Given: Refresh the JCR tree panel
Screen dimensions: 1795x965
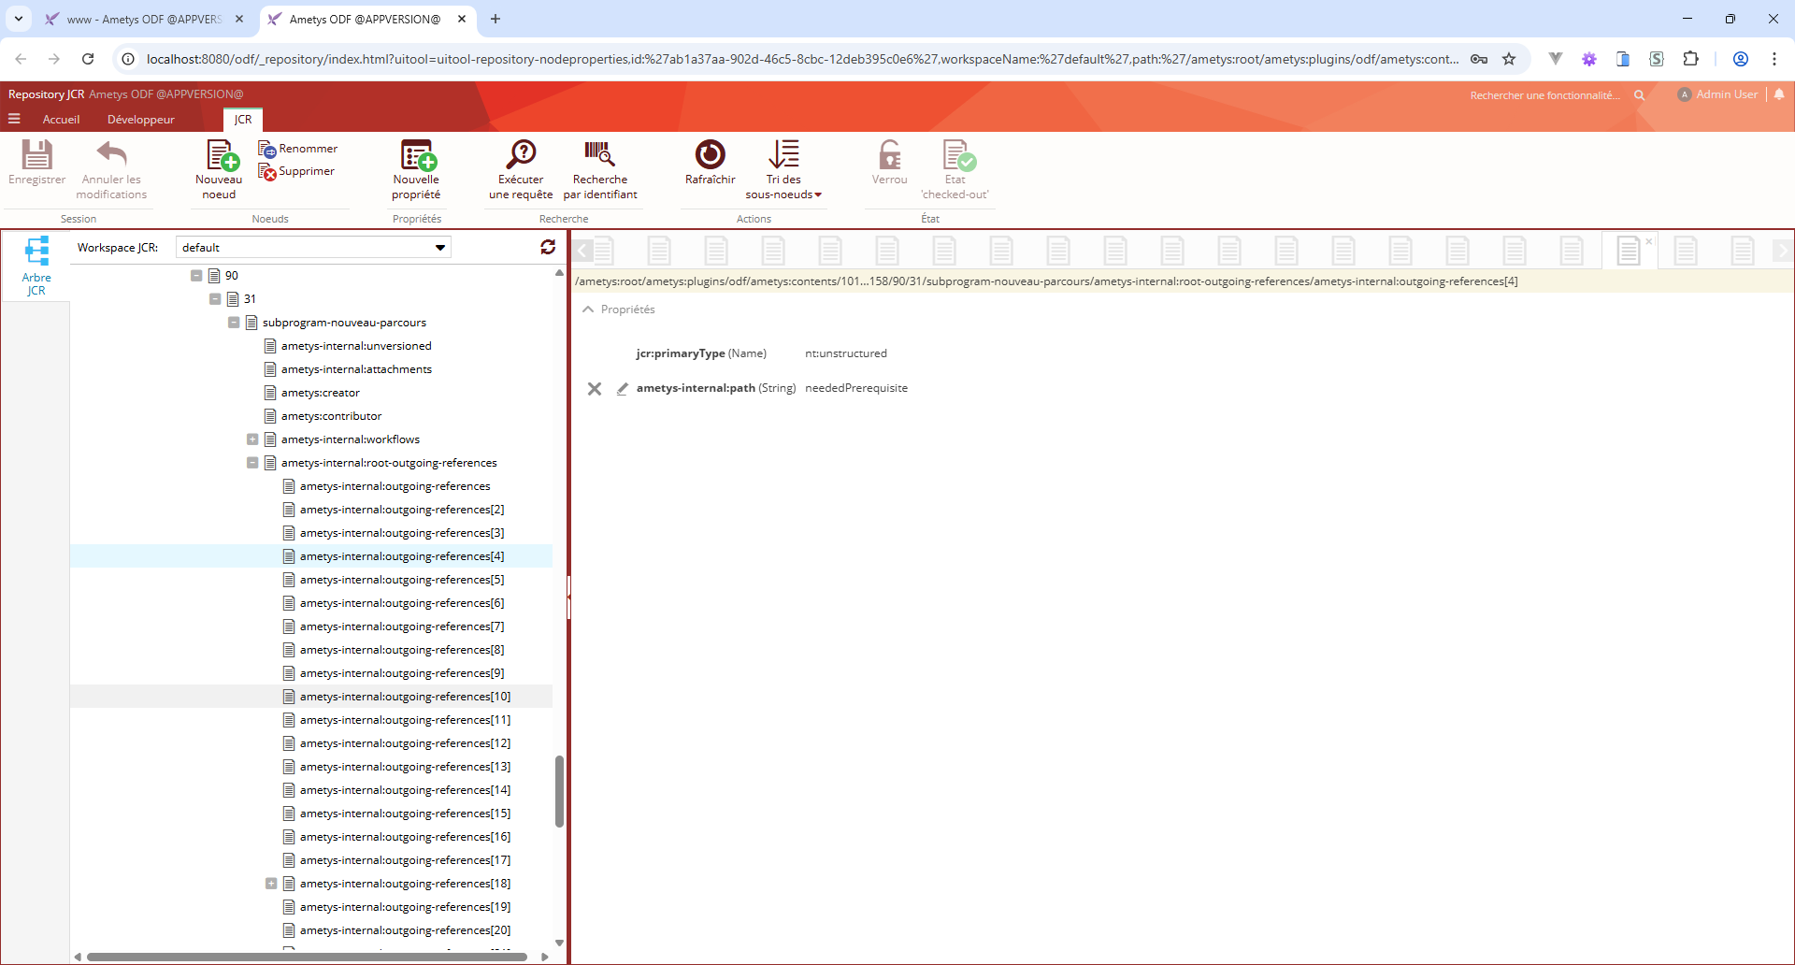Looking at the screenshot, I should click(x=548, y=247).
